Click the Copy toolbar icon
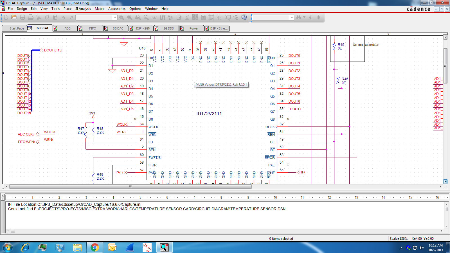450x253 pixels. pyautogui.click(x=47, y=17)
